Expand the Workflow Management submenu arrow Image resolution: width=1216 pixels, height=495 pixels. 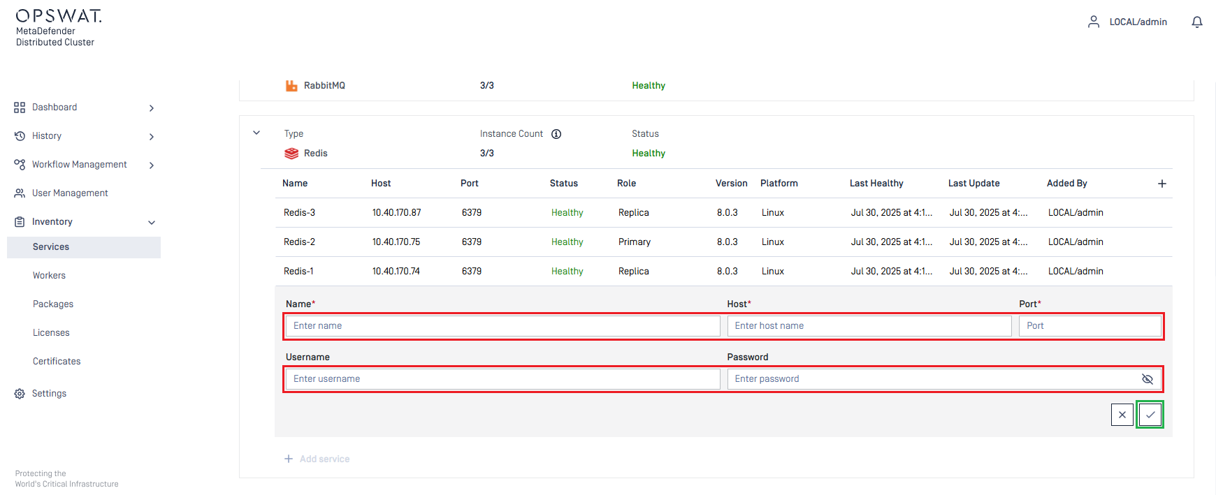point(152,165)
